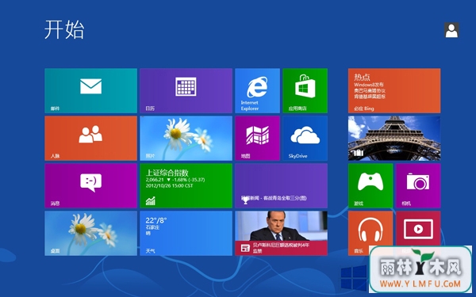Viewport: 476px width, 297px height.
Task: Open the Camera tile (相机)
Action: coord(418,186)
